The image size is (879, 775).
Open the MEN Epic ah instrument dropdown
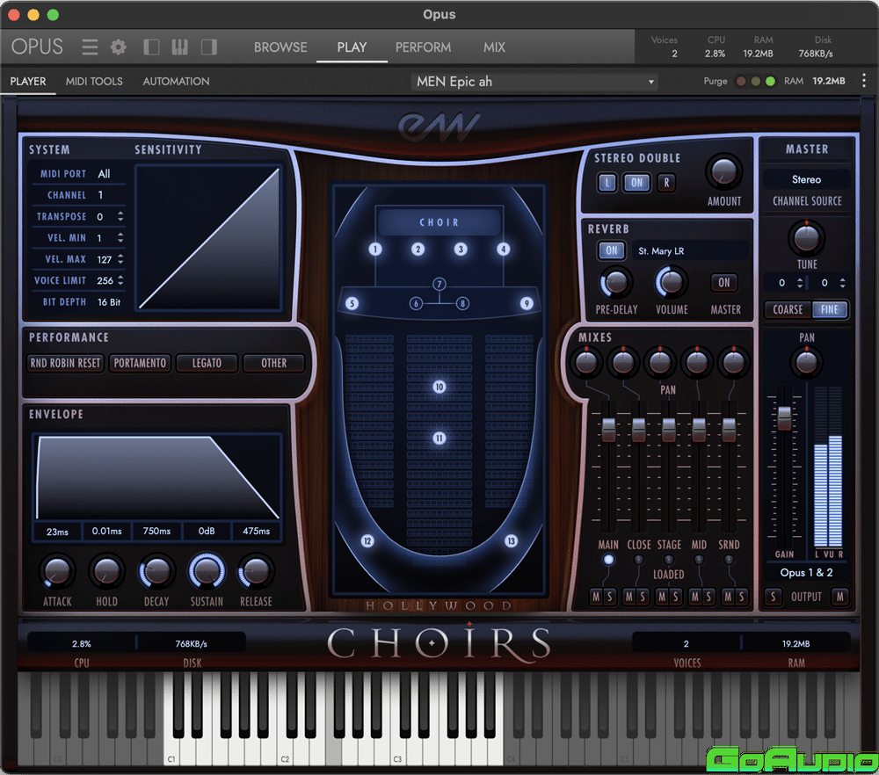[x=536, y=82]
